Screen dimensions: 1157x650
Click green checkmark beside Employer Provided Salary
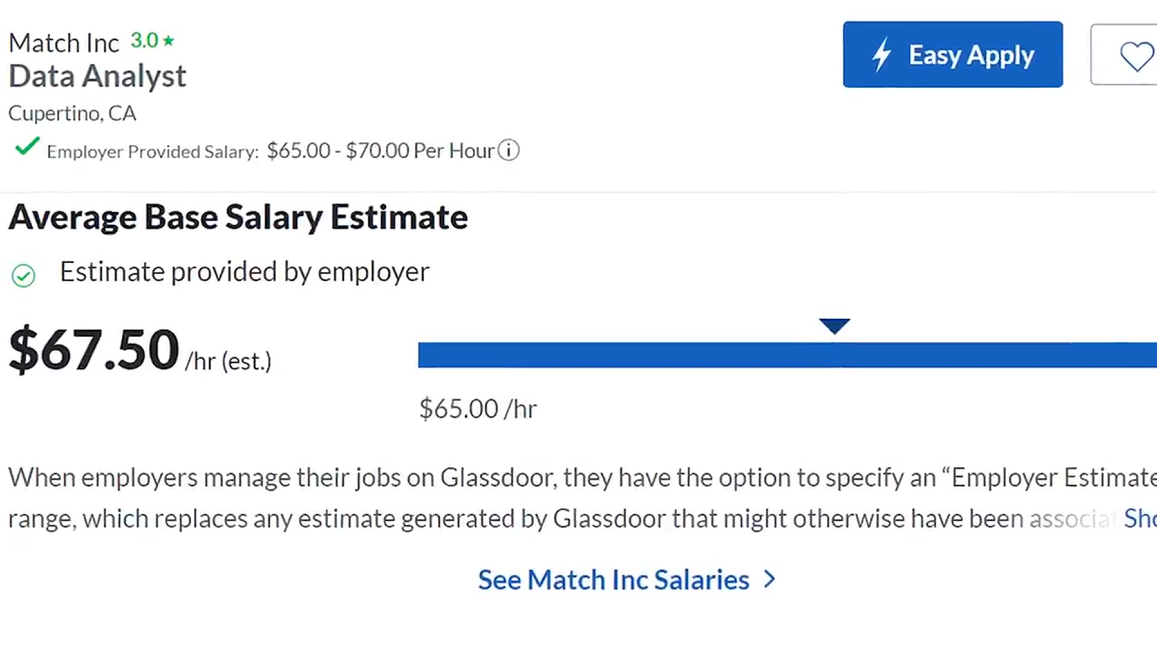27,146
